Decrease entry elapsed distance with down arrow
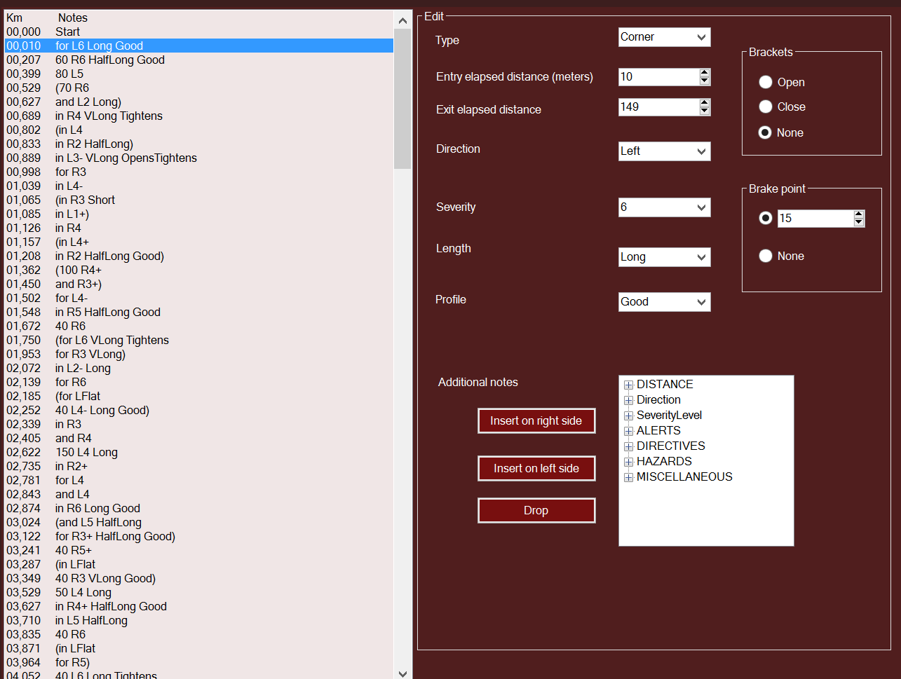The image size is (901, 679). click(705, 81)
